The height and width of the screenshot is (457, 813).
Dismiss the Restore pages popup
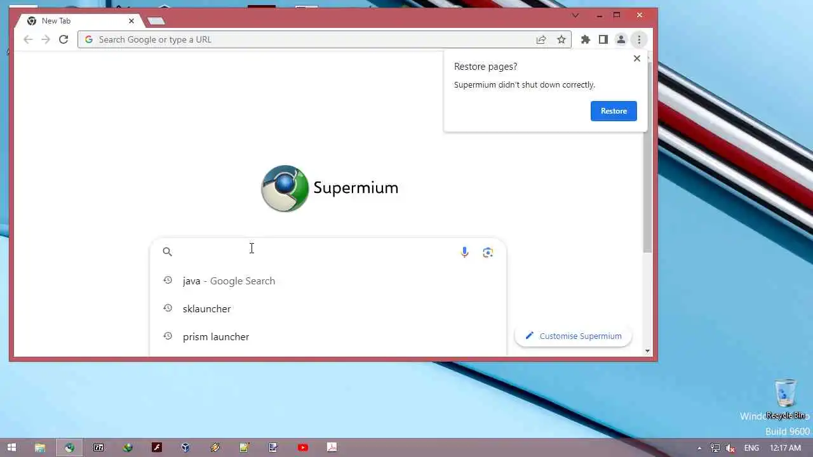click(637, 58)
